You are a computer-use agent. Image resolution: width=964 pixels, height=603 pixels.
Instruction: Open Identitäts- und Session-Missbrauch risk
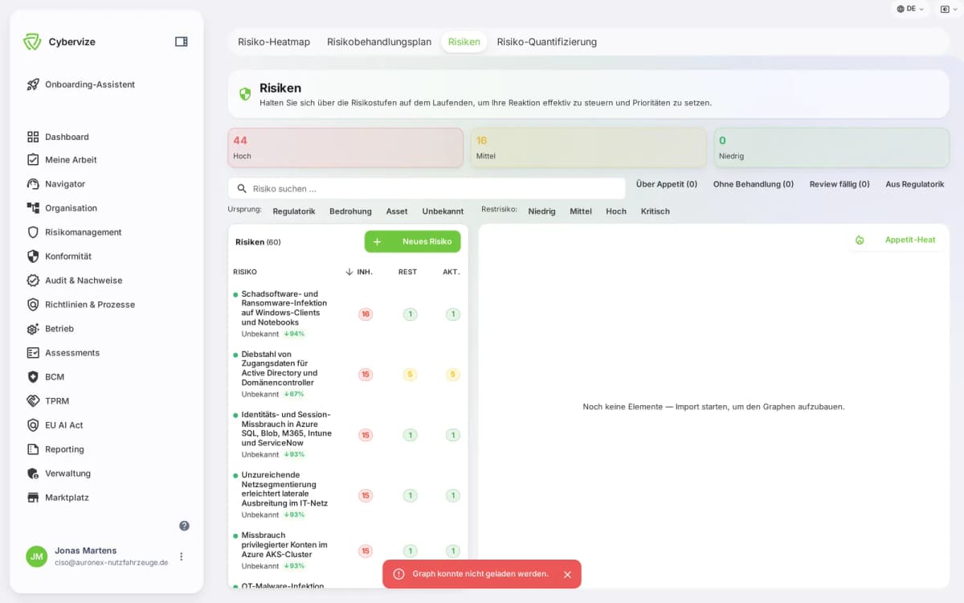[x=348, y=435]
